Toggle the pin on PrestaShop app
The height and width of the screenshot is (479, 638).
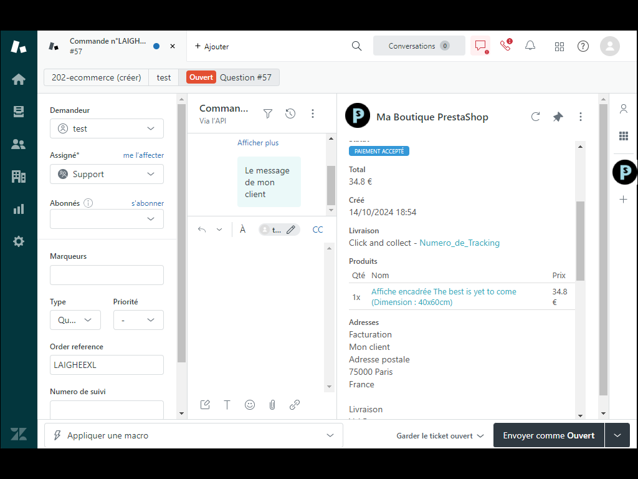pyautogui.click(x=558, y=117)
